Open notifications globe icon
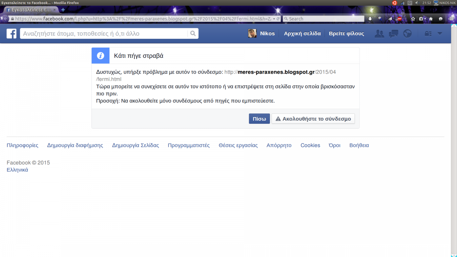 [x=407, y=34]
